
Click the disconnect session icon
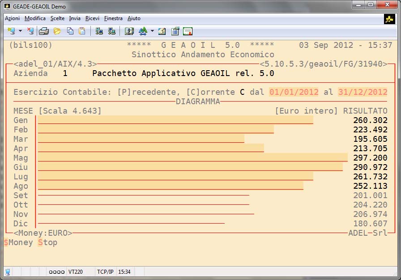[30, 31]
